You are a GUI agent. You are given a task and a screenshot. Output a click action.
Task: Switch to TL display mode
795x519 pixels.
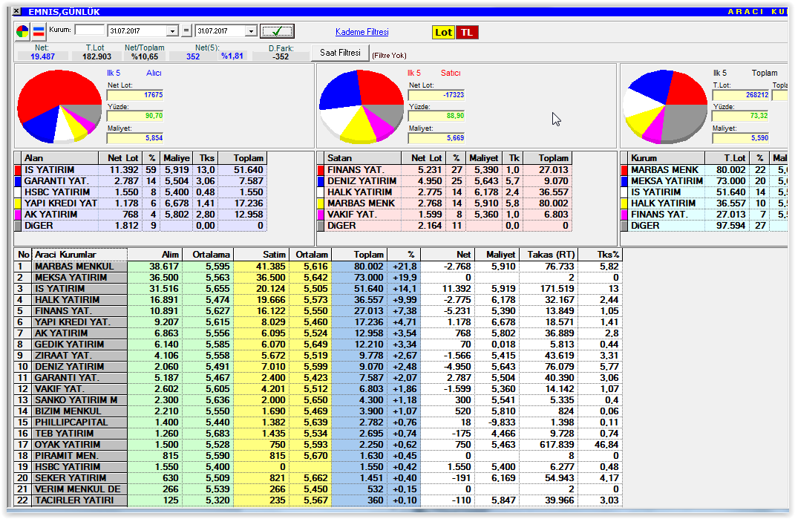click(x=467, y=33)
